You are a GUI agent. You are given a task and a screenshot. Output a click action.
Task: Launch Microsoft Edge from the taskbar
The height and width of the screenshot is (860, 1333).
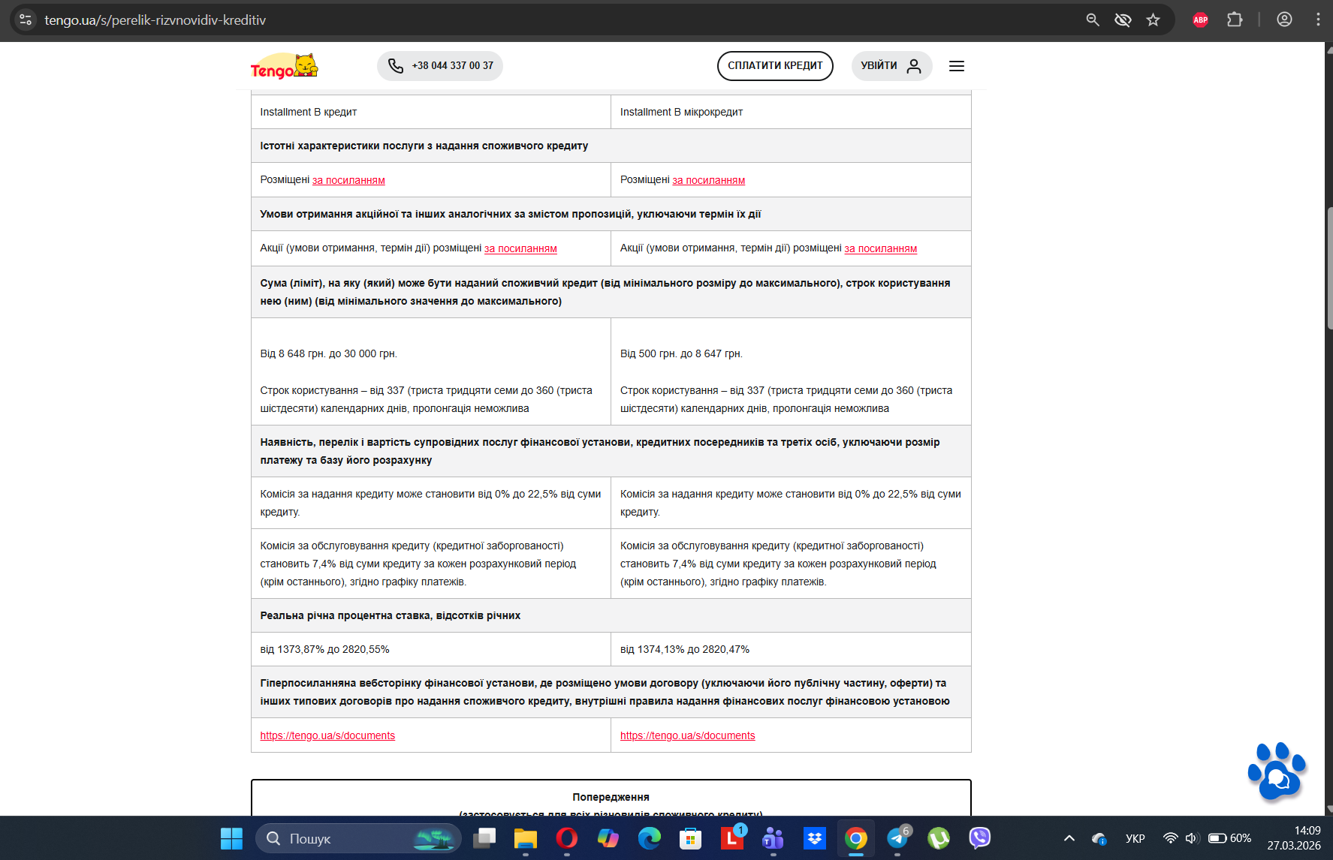[x=650, y=838]
